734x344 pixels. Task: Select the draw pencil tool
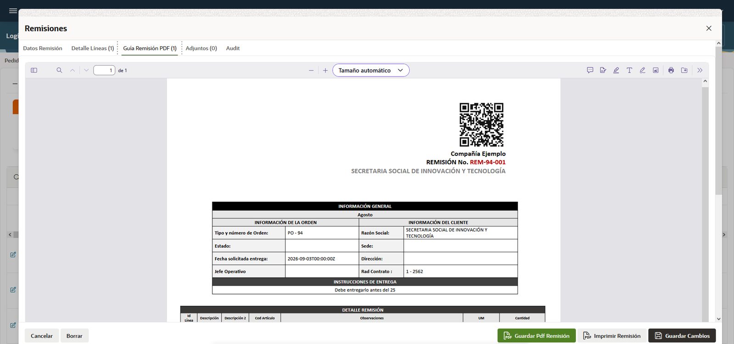click(x=642, y=70)
